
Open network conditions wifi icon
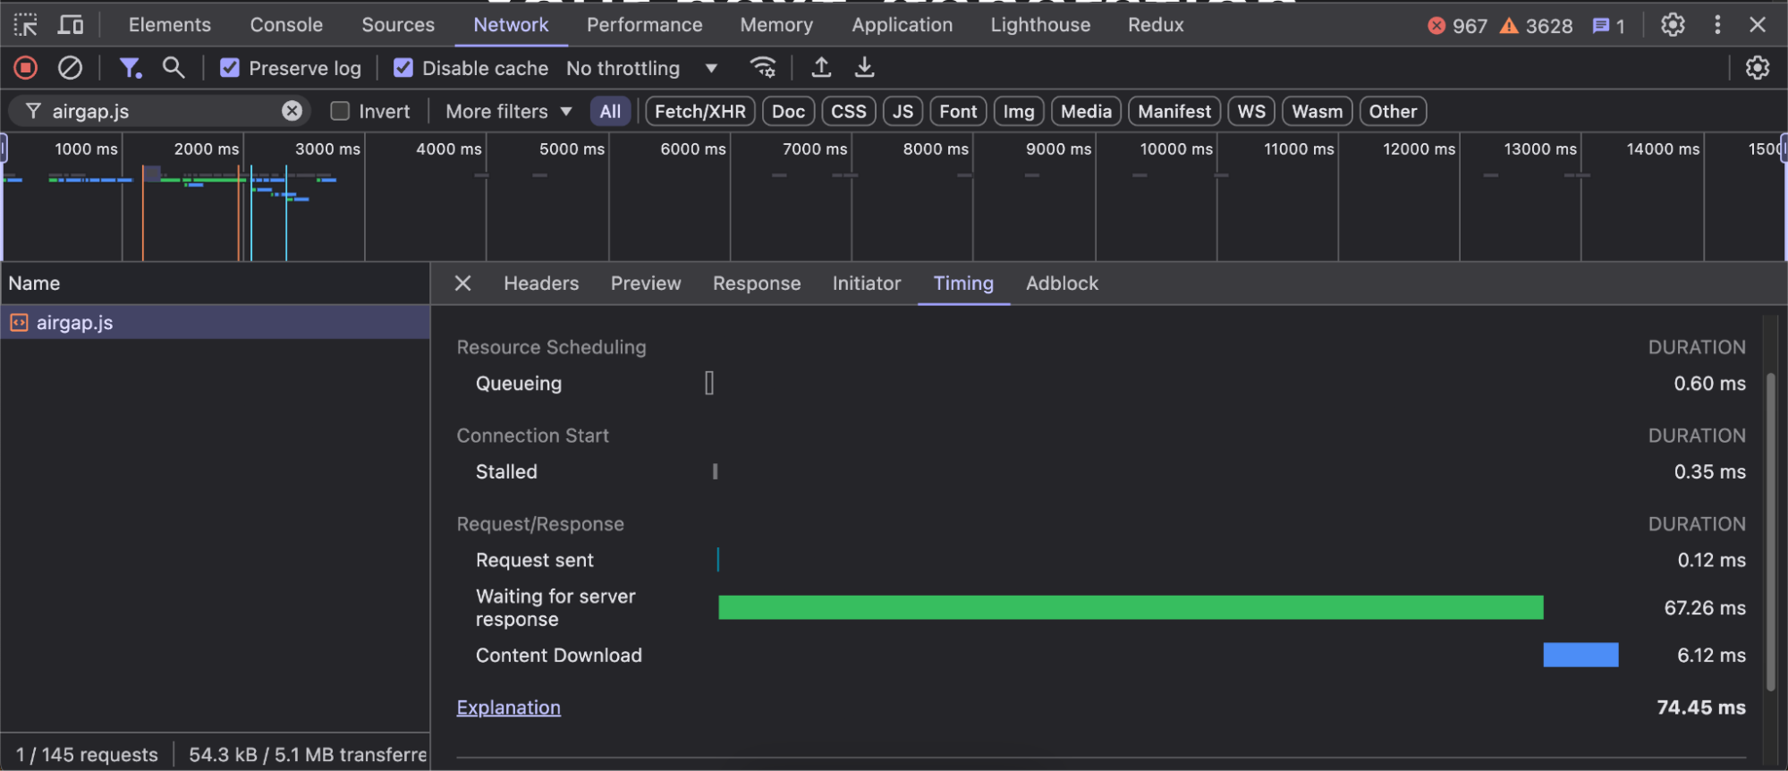tap(763, 67)
